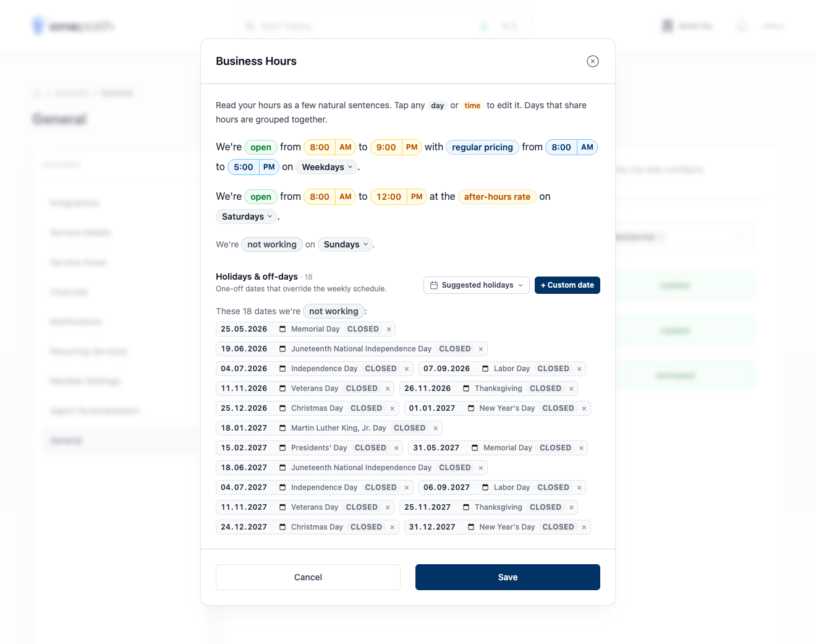The width and height of the screenshot is (816, 644).
Task: Close the Business Hours dialog
Action: [x=593, y=61]
